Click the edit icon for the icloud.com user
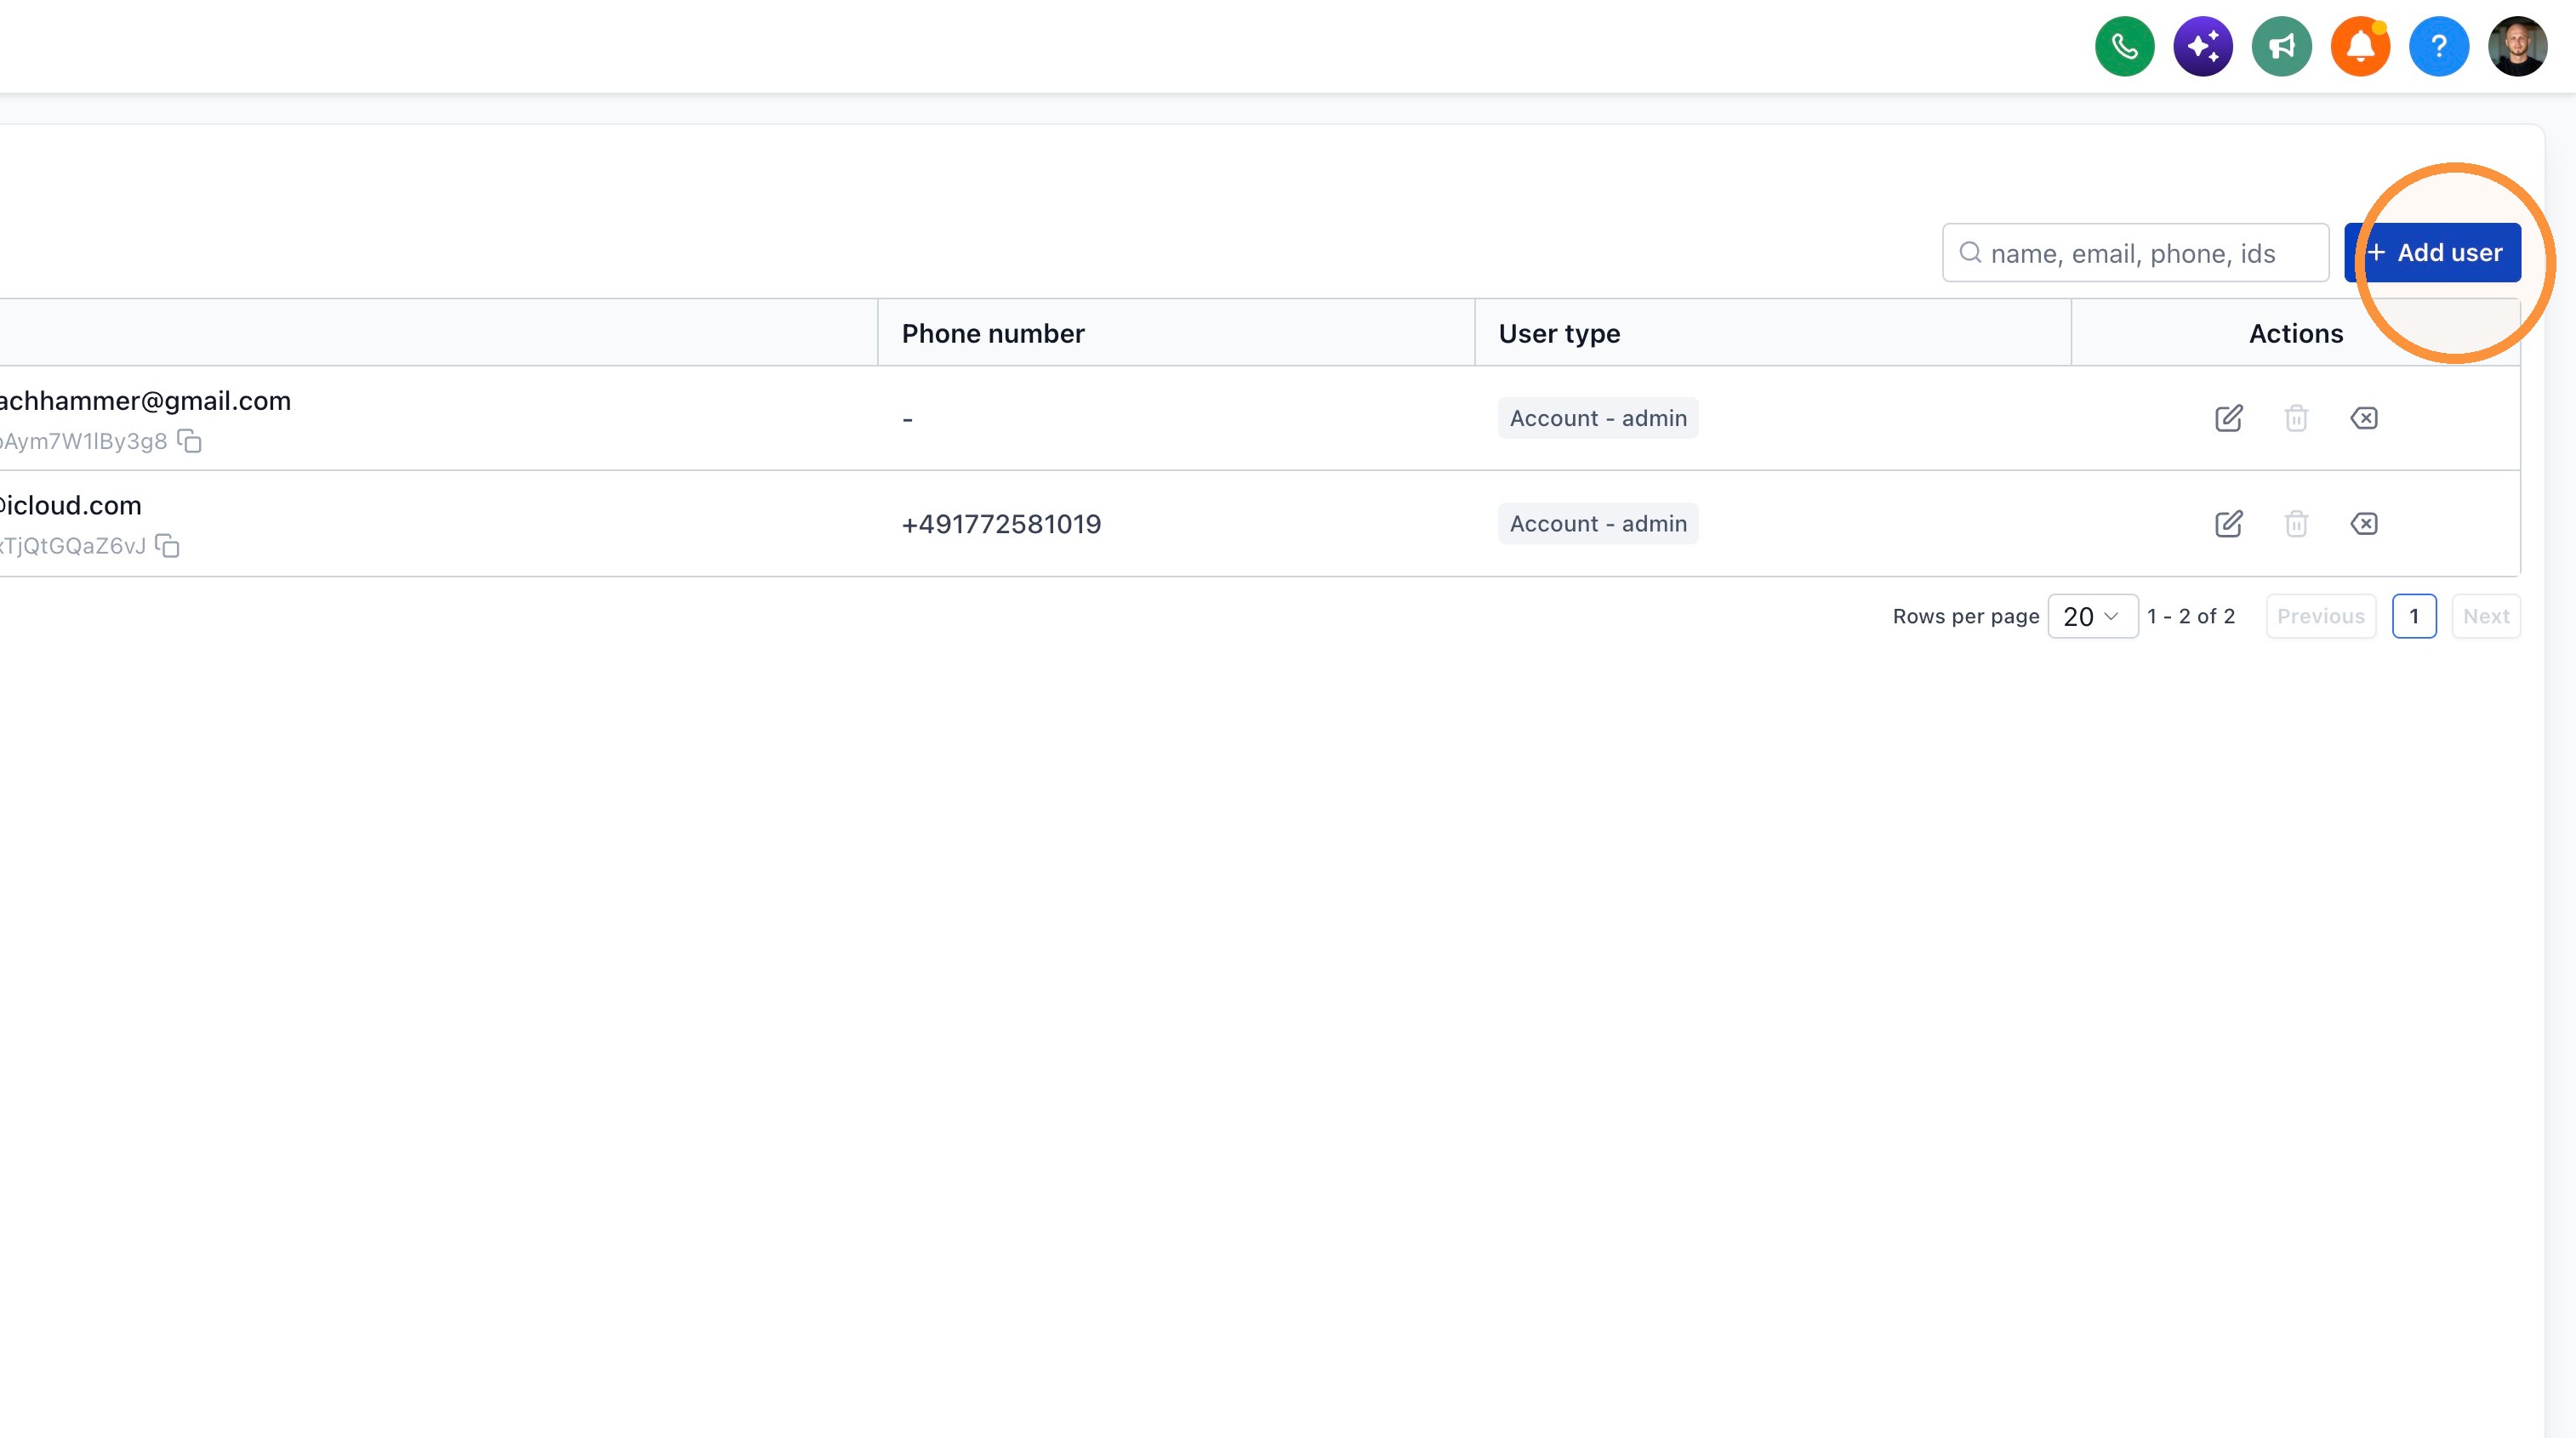 point(2228,524)
